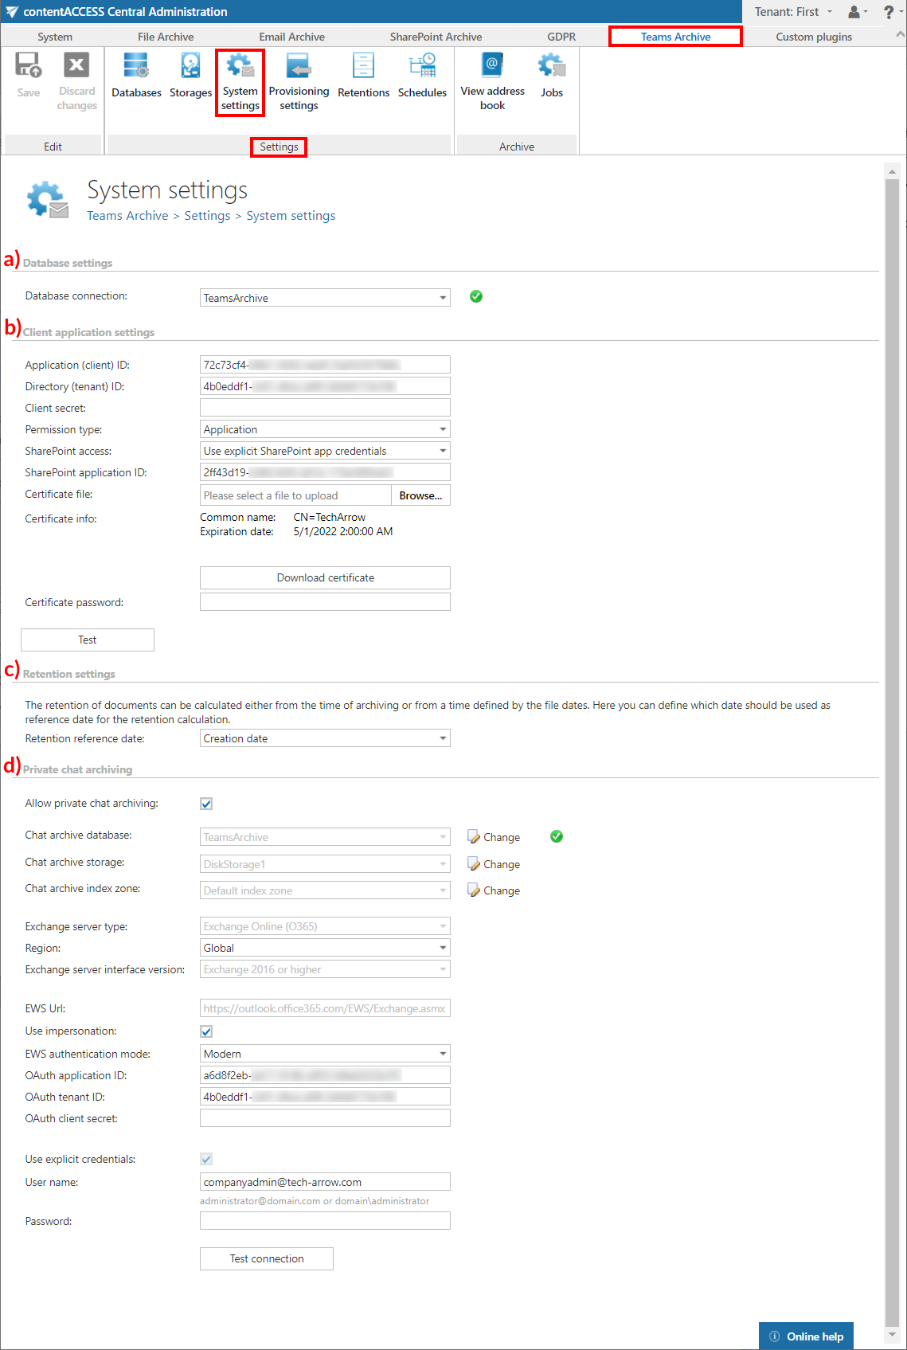This screenshot has height=1350, width=907.
Task: Switch to the SharePoint Archive tab
Action: (x=436, y=37)
